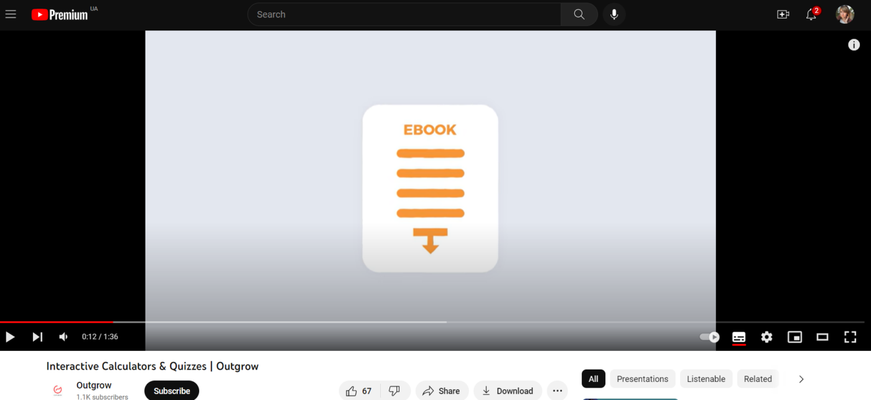
Task: Start voice search with microphone icon
Action: 614,14
